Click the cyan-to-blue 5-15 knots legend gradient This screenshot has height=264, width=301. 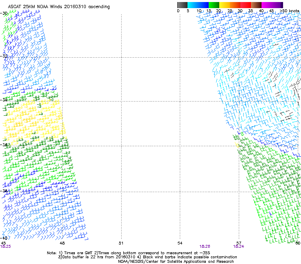(198, 5)
